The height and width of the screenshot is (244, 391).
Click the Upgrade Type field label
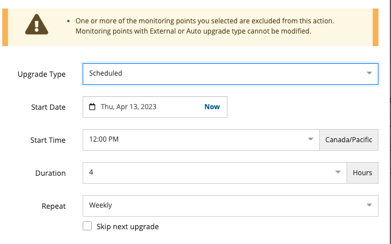pyautogui.click(x=42, y=75)
